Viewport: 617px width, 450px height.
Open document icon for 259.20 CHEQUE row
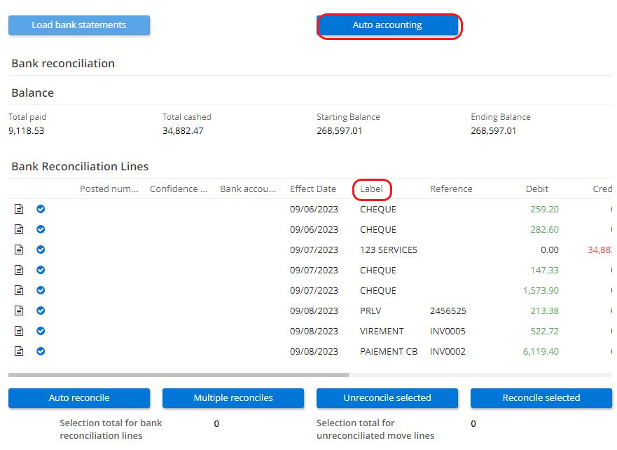pyautogui.click(x=20, y=209)
